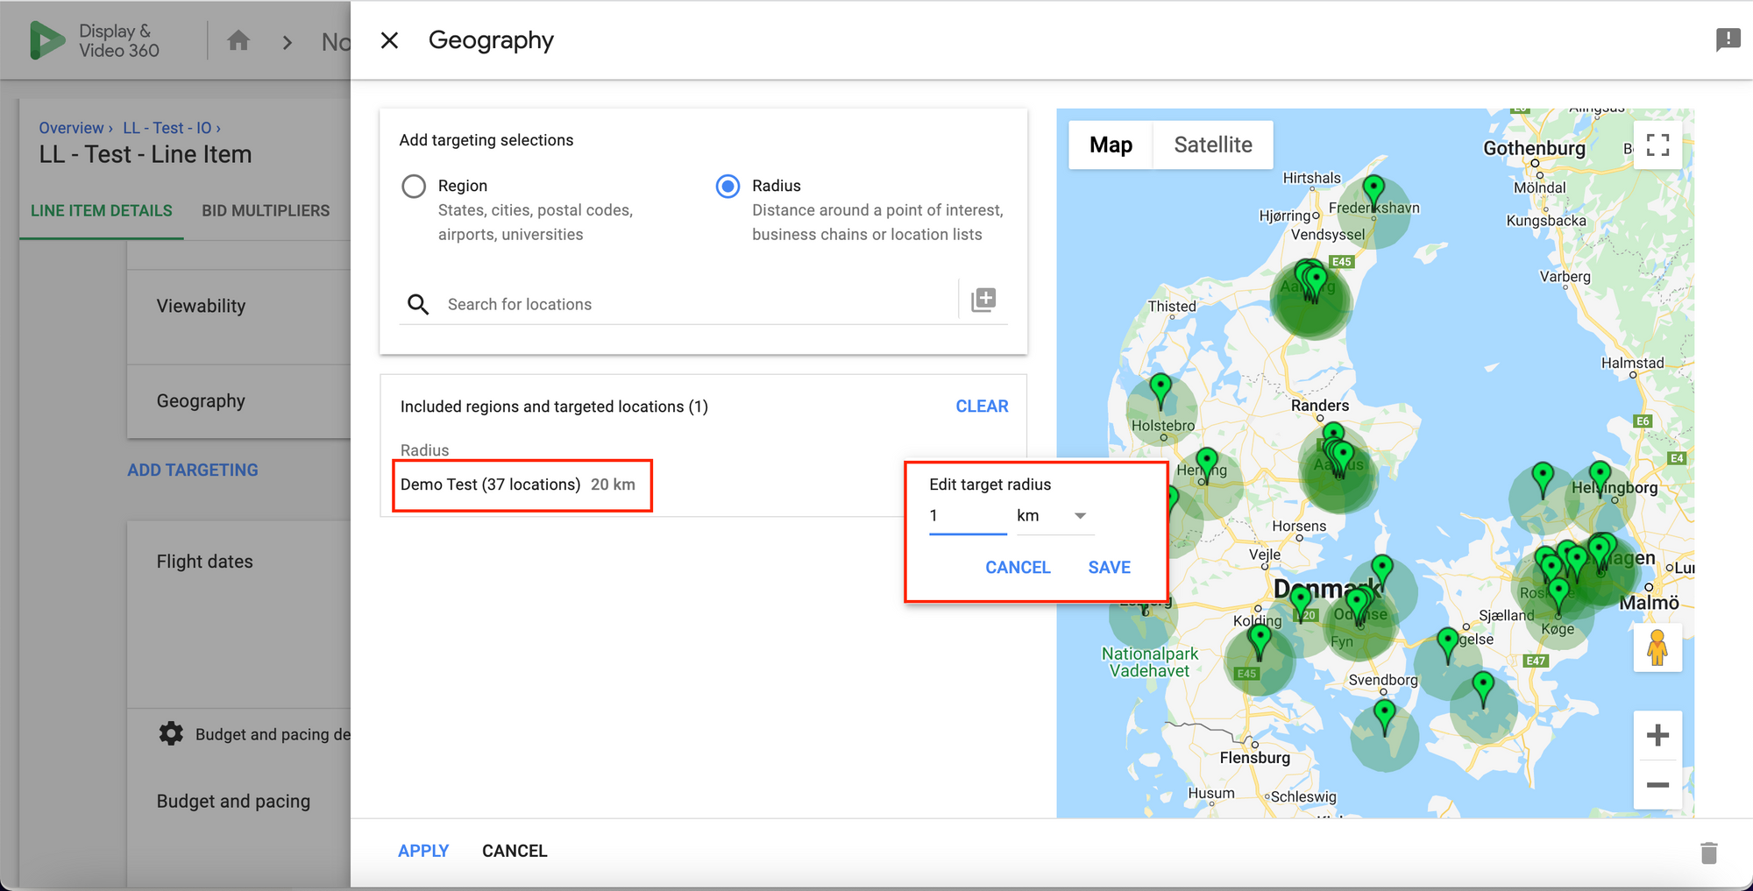Switch to Map view
1753x891 pixels.
pos(1111,145)
